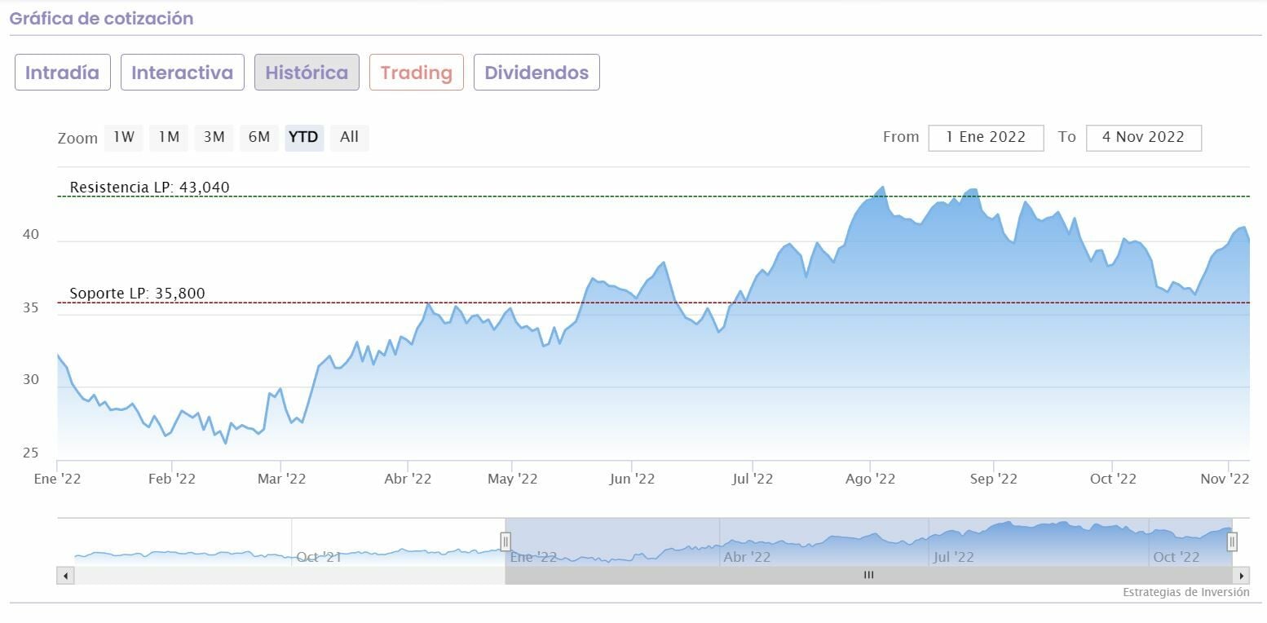Set zoom range to 1M
The image size is (1267, 623).
(x=169, y=138)
